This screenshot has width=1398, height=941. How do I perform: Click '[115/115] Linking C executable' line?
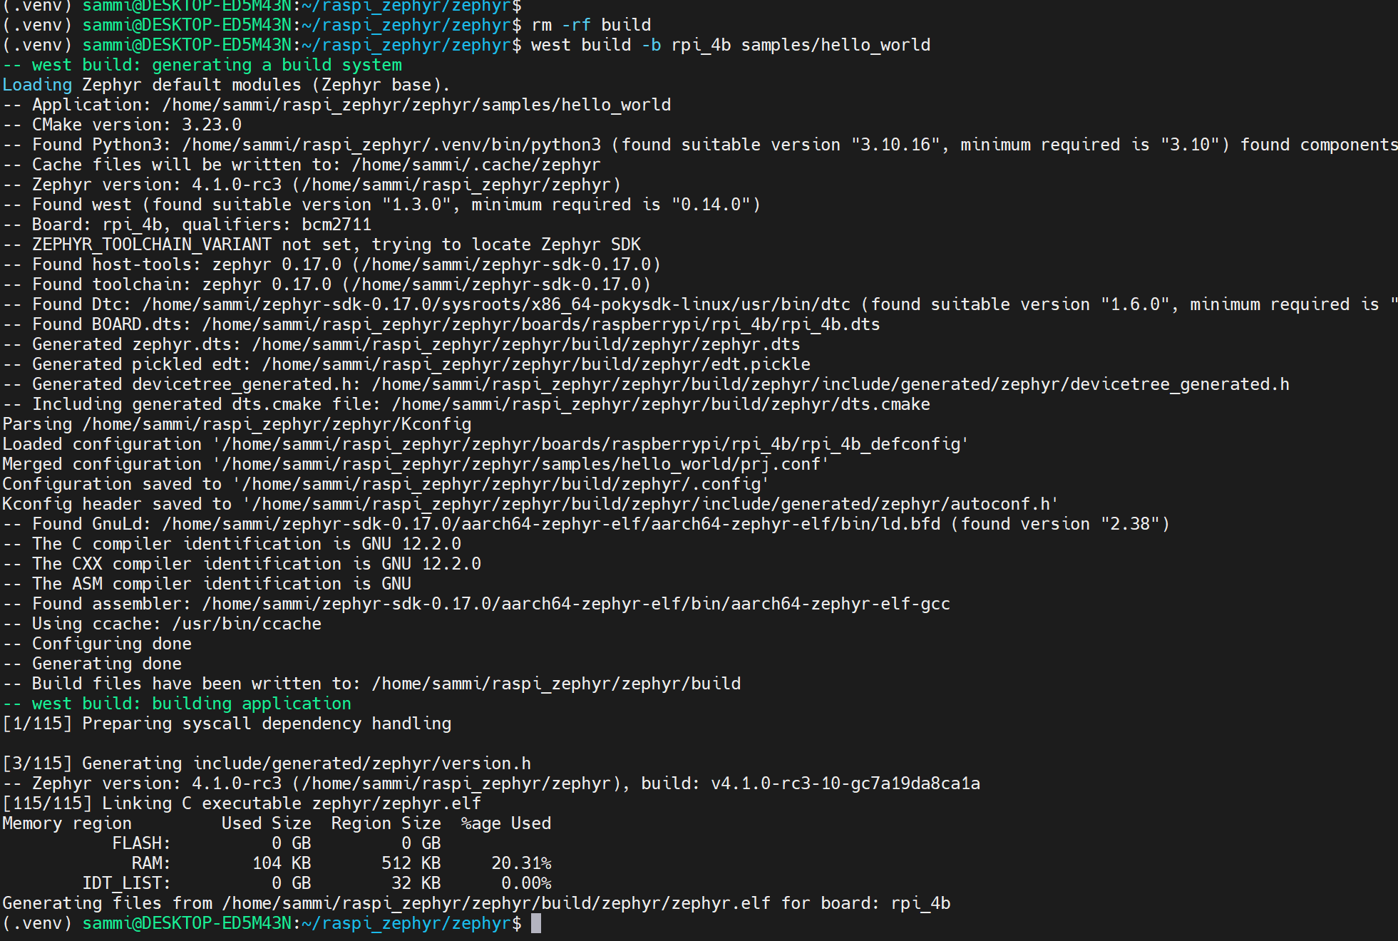pyautogui.click(x=242, y=803)
